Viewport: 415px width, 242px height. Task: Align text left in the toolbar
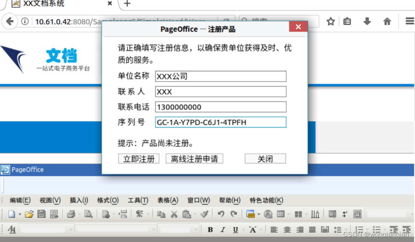(274, 230)
